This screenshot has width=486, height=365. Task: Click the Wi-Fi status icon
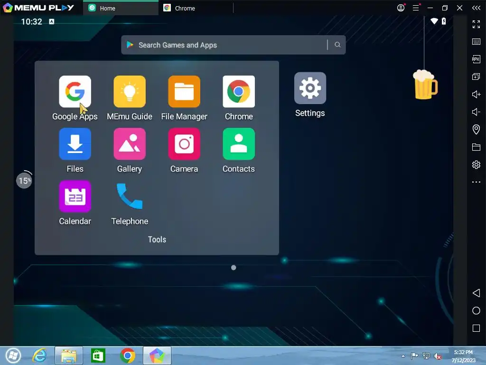coord(434,21)
